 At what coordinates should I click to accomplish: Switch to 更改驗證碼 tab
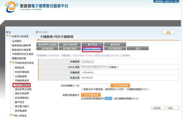coord(47,48)
